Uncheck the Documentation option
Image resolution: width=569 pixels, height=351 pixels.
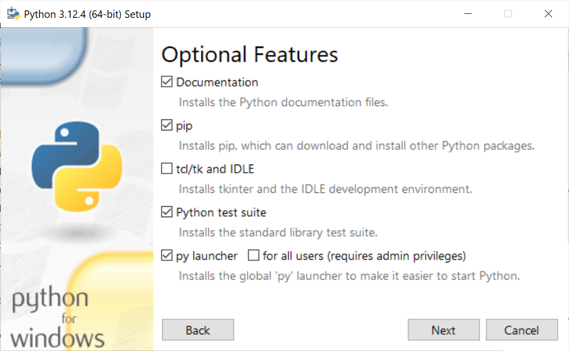[167, 81]
